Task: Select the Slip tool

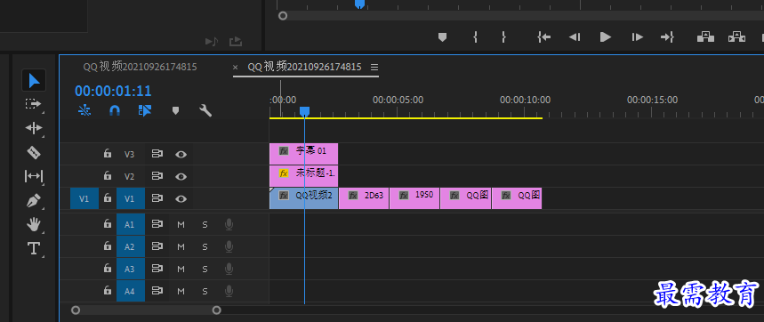Action: (34, 176)
